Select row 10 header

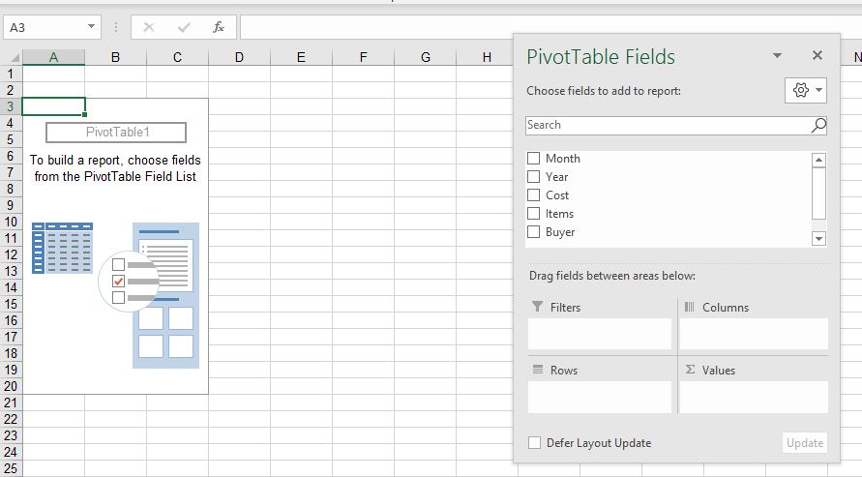coord(11,222)
